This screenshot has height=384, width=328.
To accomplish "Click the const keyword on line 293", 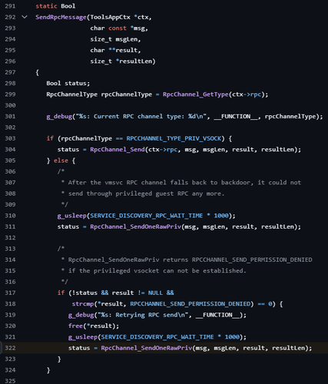I will 118,28.
